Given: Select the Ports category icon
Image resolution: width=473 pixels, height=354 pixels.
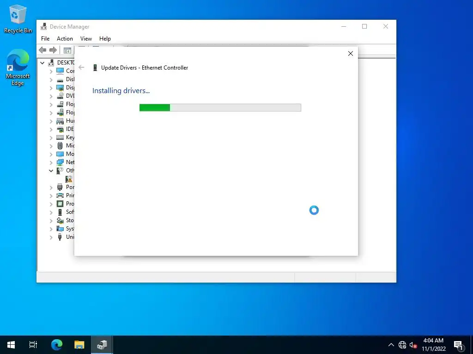Looking at the screenshot, I should coord(60,187).
